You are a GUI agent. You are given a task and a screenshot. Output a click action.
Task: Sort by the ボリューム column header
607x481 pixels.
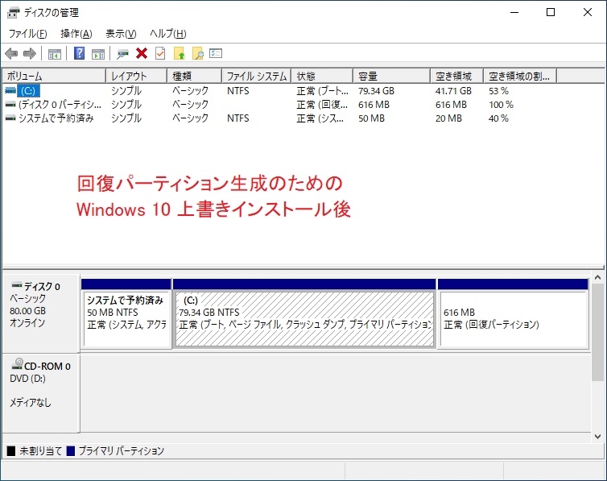coord(54,76)
